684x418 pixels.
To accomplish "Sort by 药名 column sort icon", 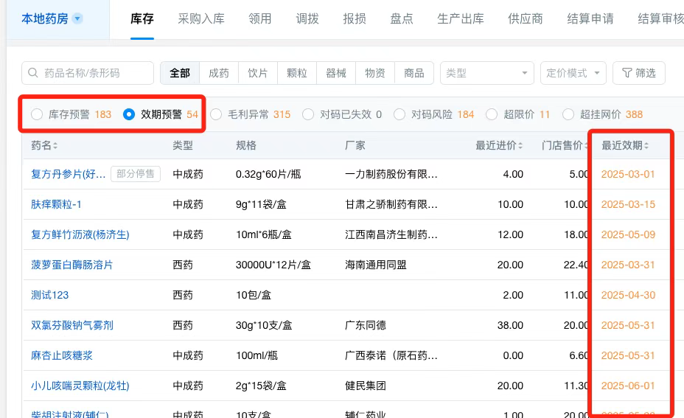I will pos(55,146).
